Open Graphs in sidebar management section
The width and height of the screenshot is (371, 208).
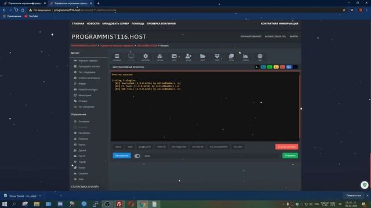point(83,173)
